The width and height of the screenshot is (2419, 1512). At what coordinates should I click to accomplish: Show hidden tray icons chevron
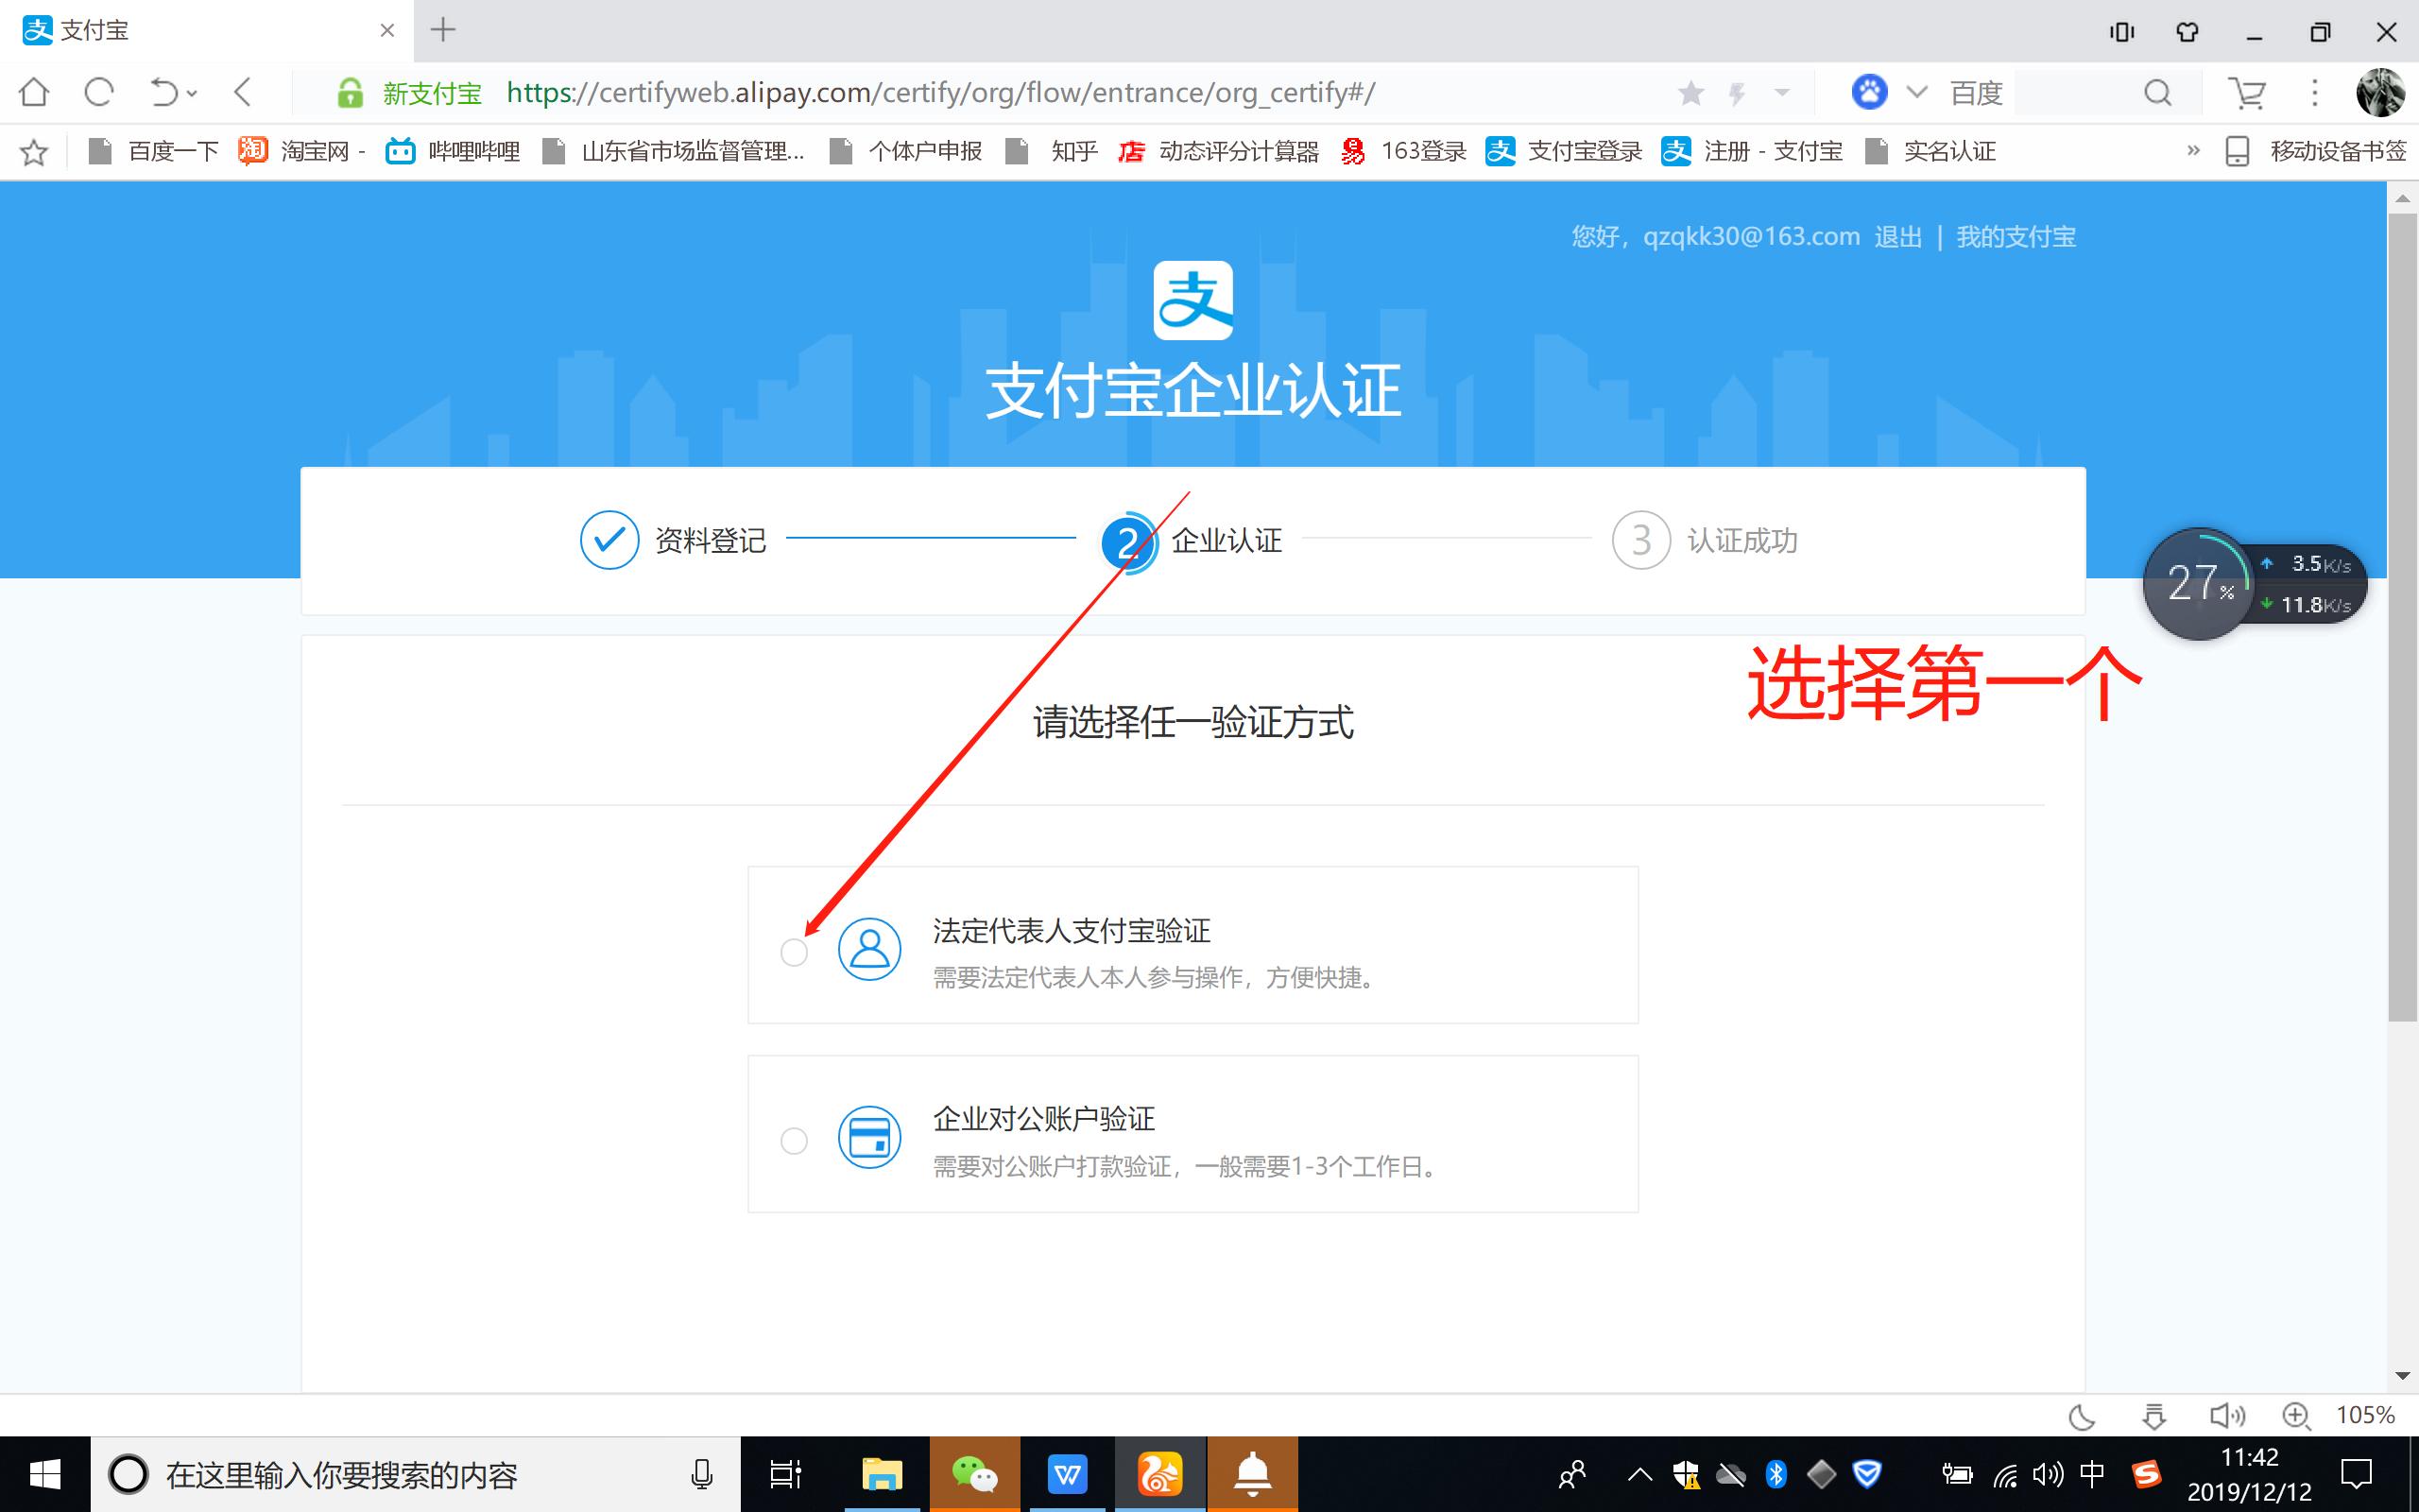pyautogui.click(x=1639, y=1474)
